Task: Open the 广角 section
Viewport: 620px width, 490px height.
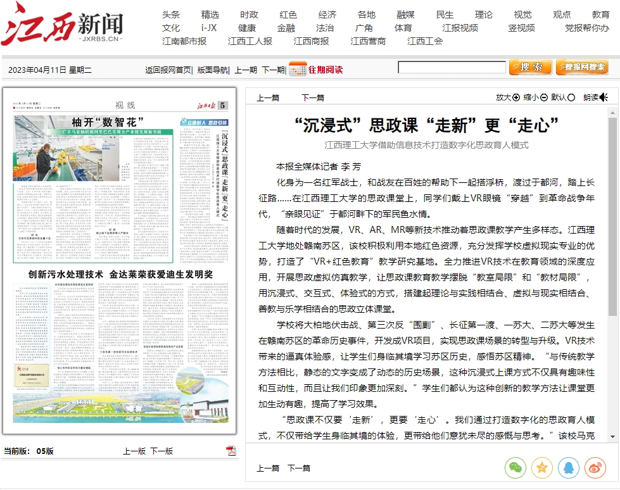Action: [x=364, y=28]
